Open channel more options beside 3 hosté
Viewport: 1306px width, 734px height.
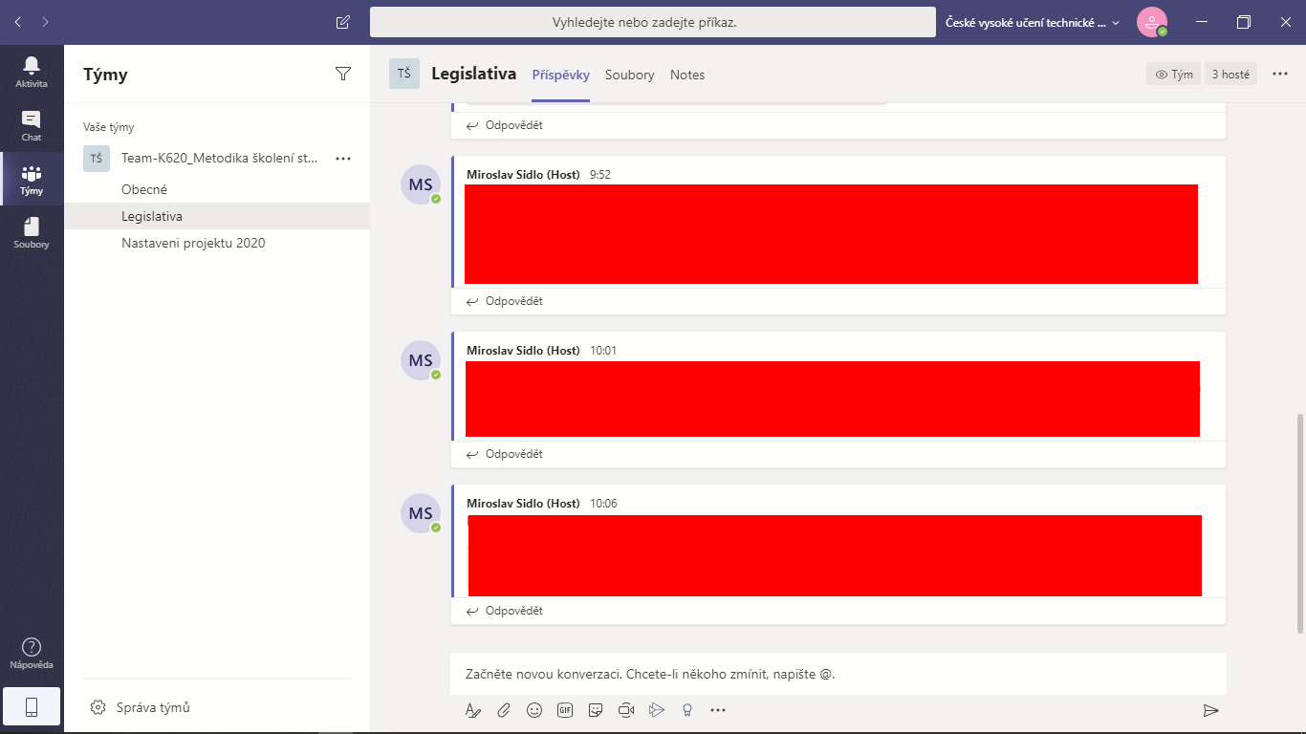tap(1280, 74)
